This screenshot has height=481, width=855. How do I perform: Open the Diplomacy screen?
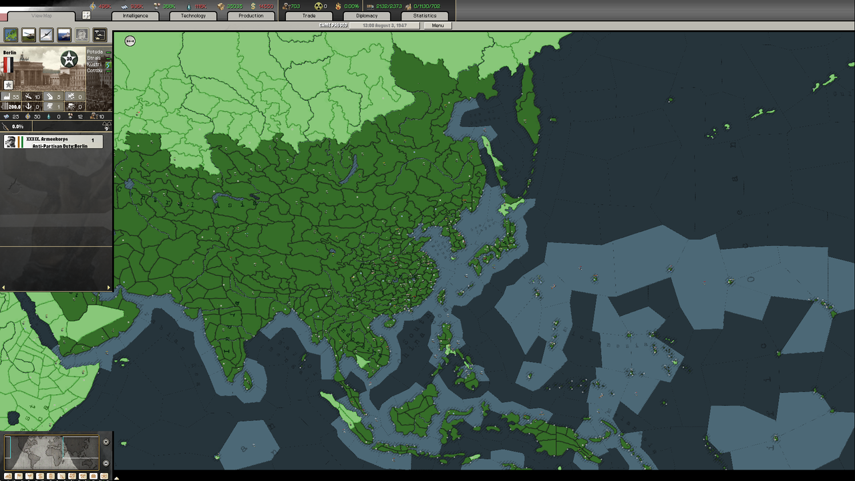pyautogui.click(x=365, y=15)
